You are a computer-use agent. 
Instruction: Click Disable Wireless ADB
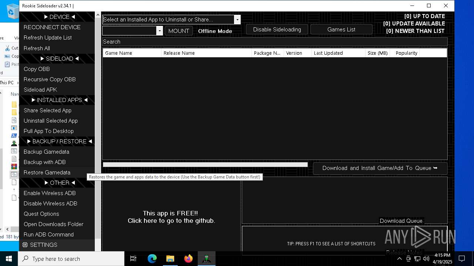57,203
